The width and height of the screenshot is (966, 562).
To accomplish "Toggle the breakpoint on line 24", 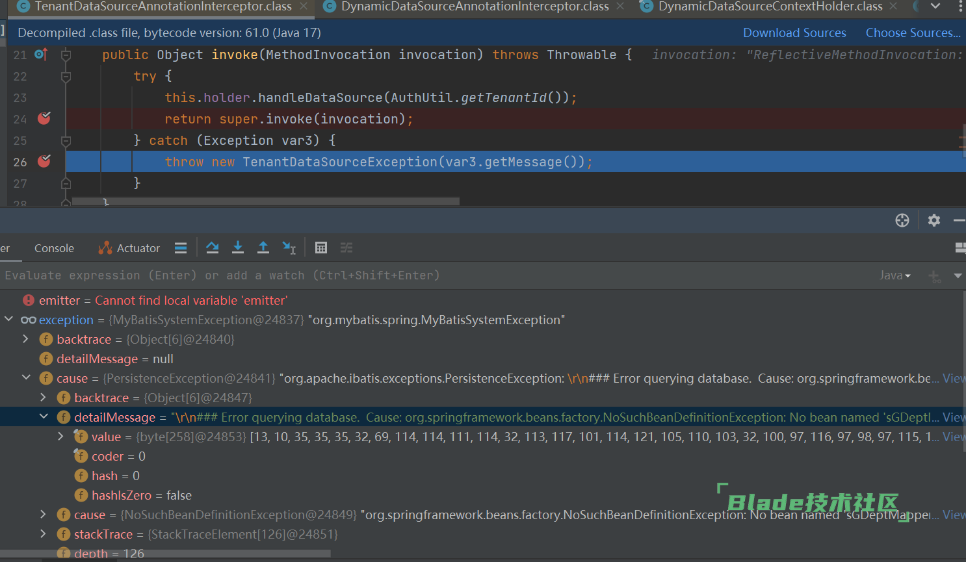I will [x=44, y=118].
